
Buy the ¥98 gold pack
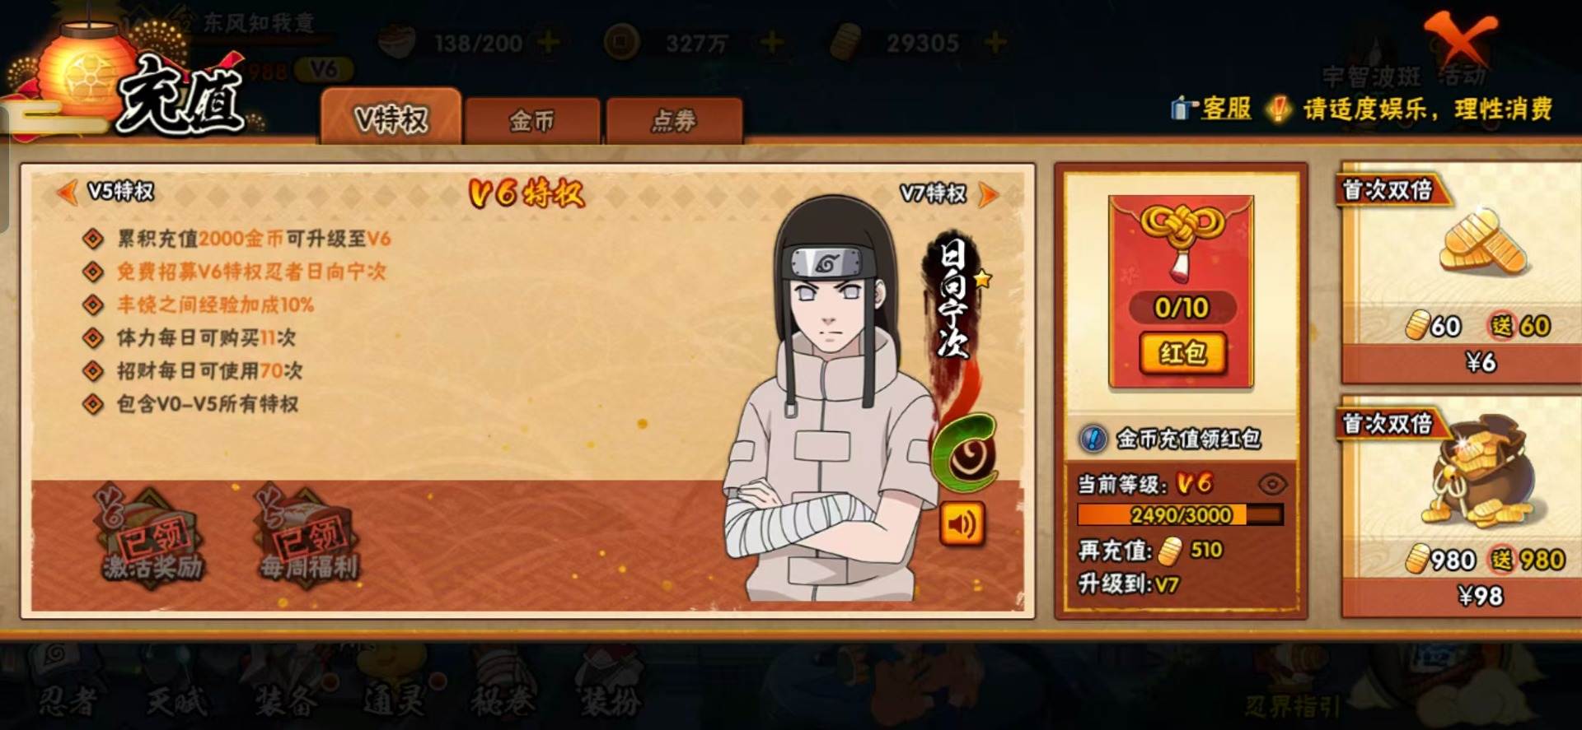(1481, 595)
